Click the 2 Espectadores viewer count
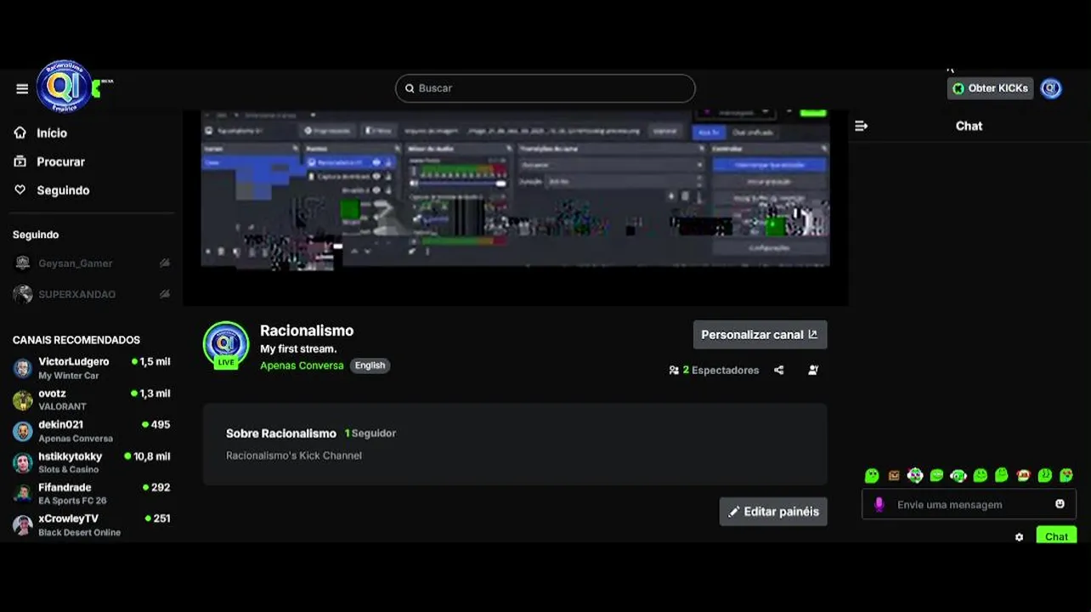Image resolution: width=1091 pixels, height=612 pixels. 714,371
